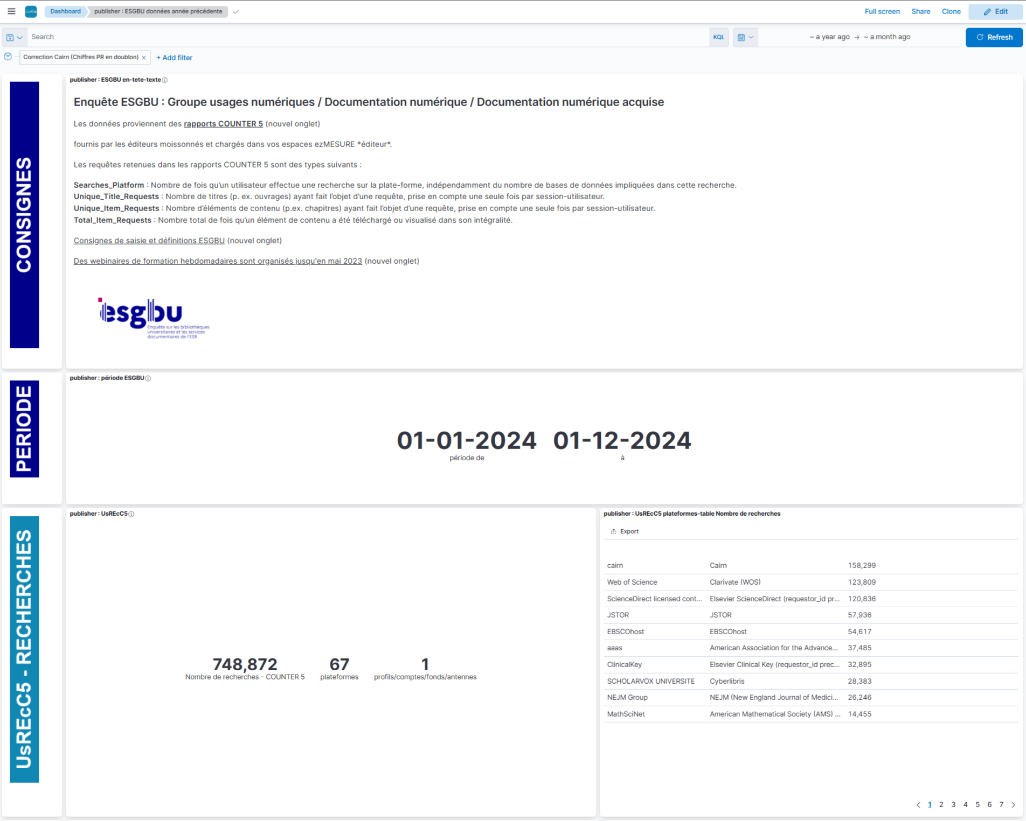Export the platforms table
This screenshot has height=821, width=1026.
[625, 531]
